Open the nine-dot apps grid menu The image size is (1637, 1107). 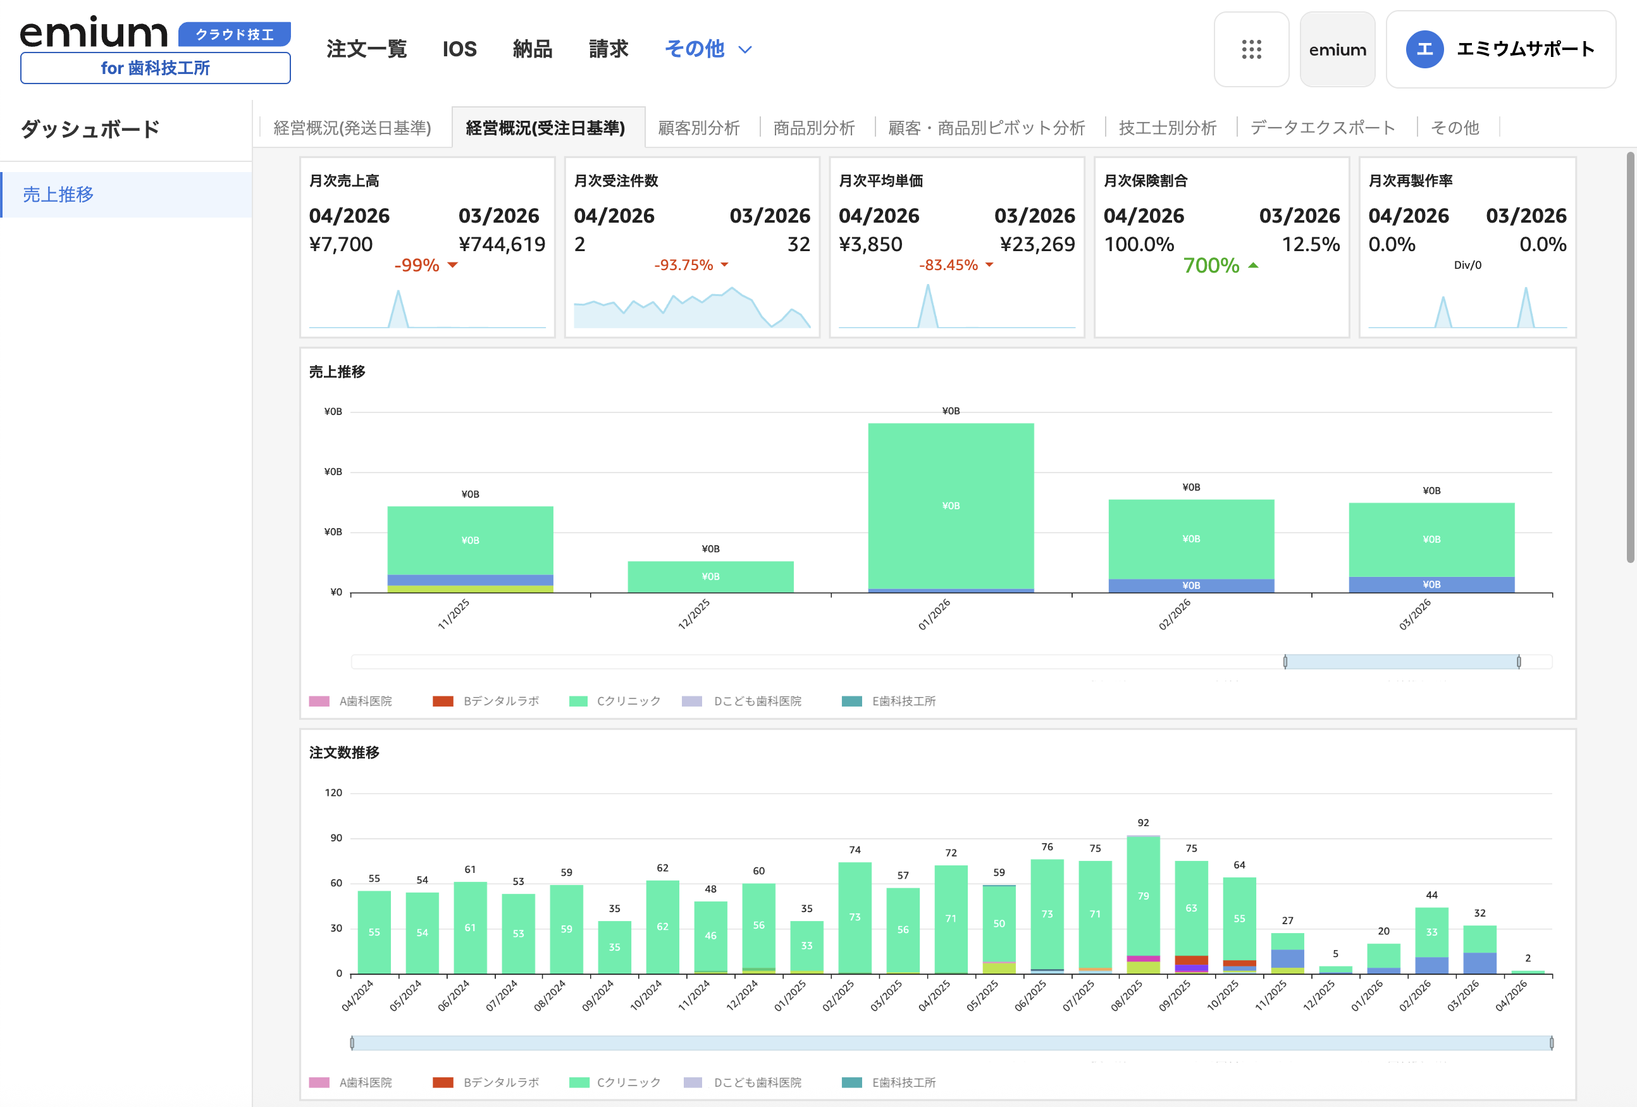click(x=1251, y=49)
